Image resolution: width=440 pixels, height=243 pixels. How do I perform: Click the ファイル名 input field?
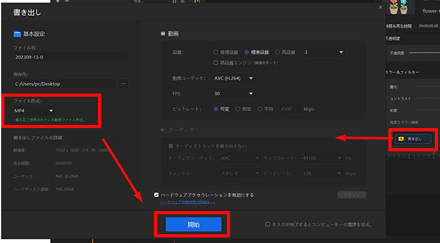tap(70, 57)
